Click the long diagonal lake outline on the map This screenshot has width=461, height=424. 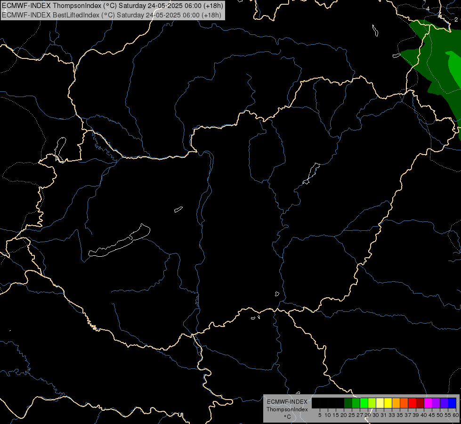pos(119,240)
